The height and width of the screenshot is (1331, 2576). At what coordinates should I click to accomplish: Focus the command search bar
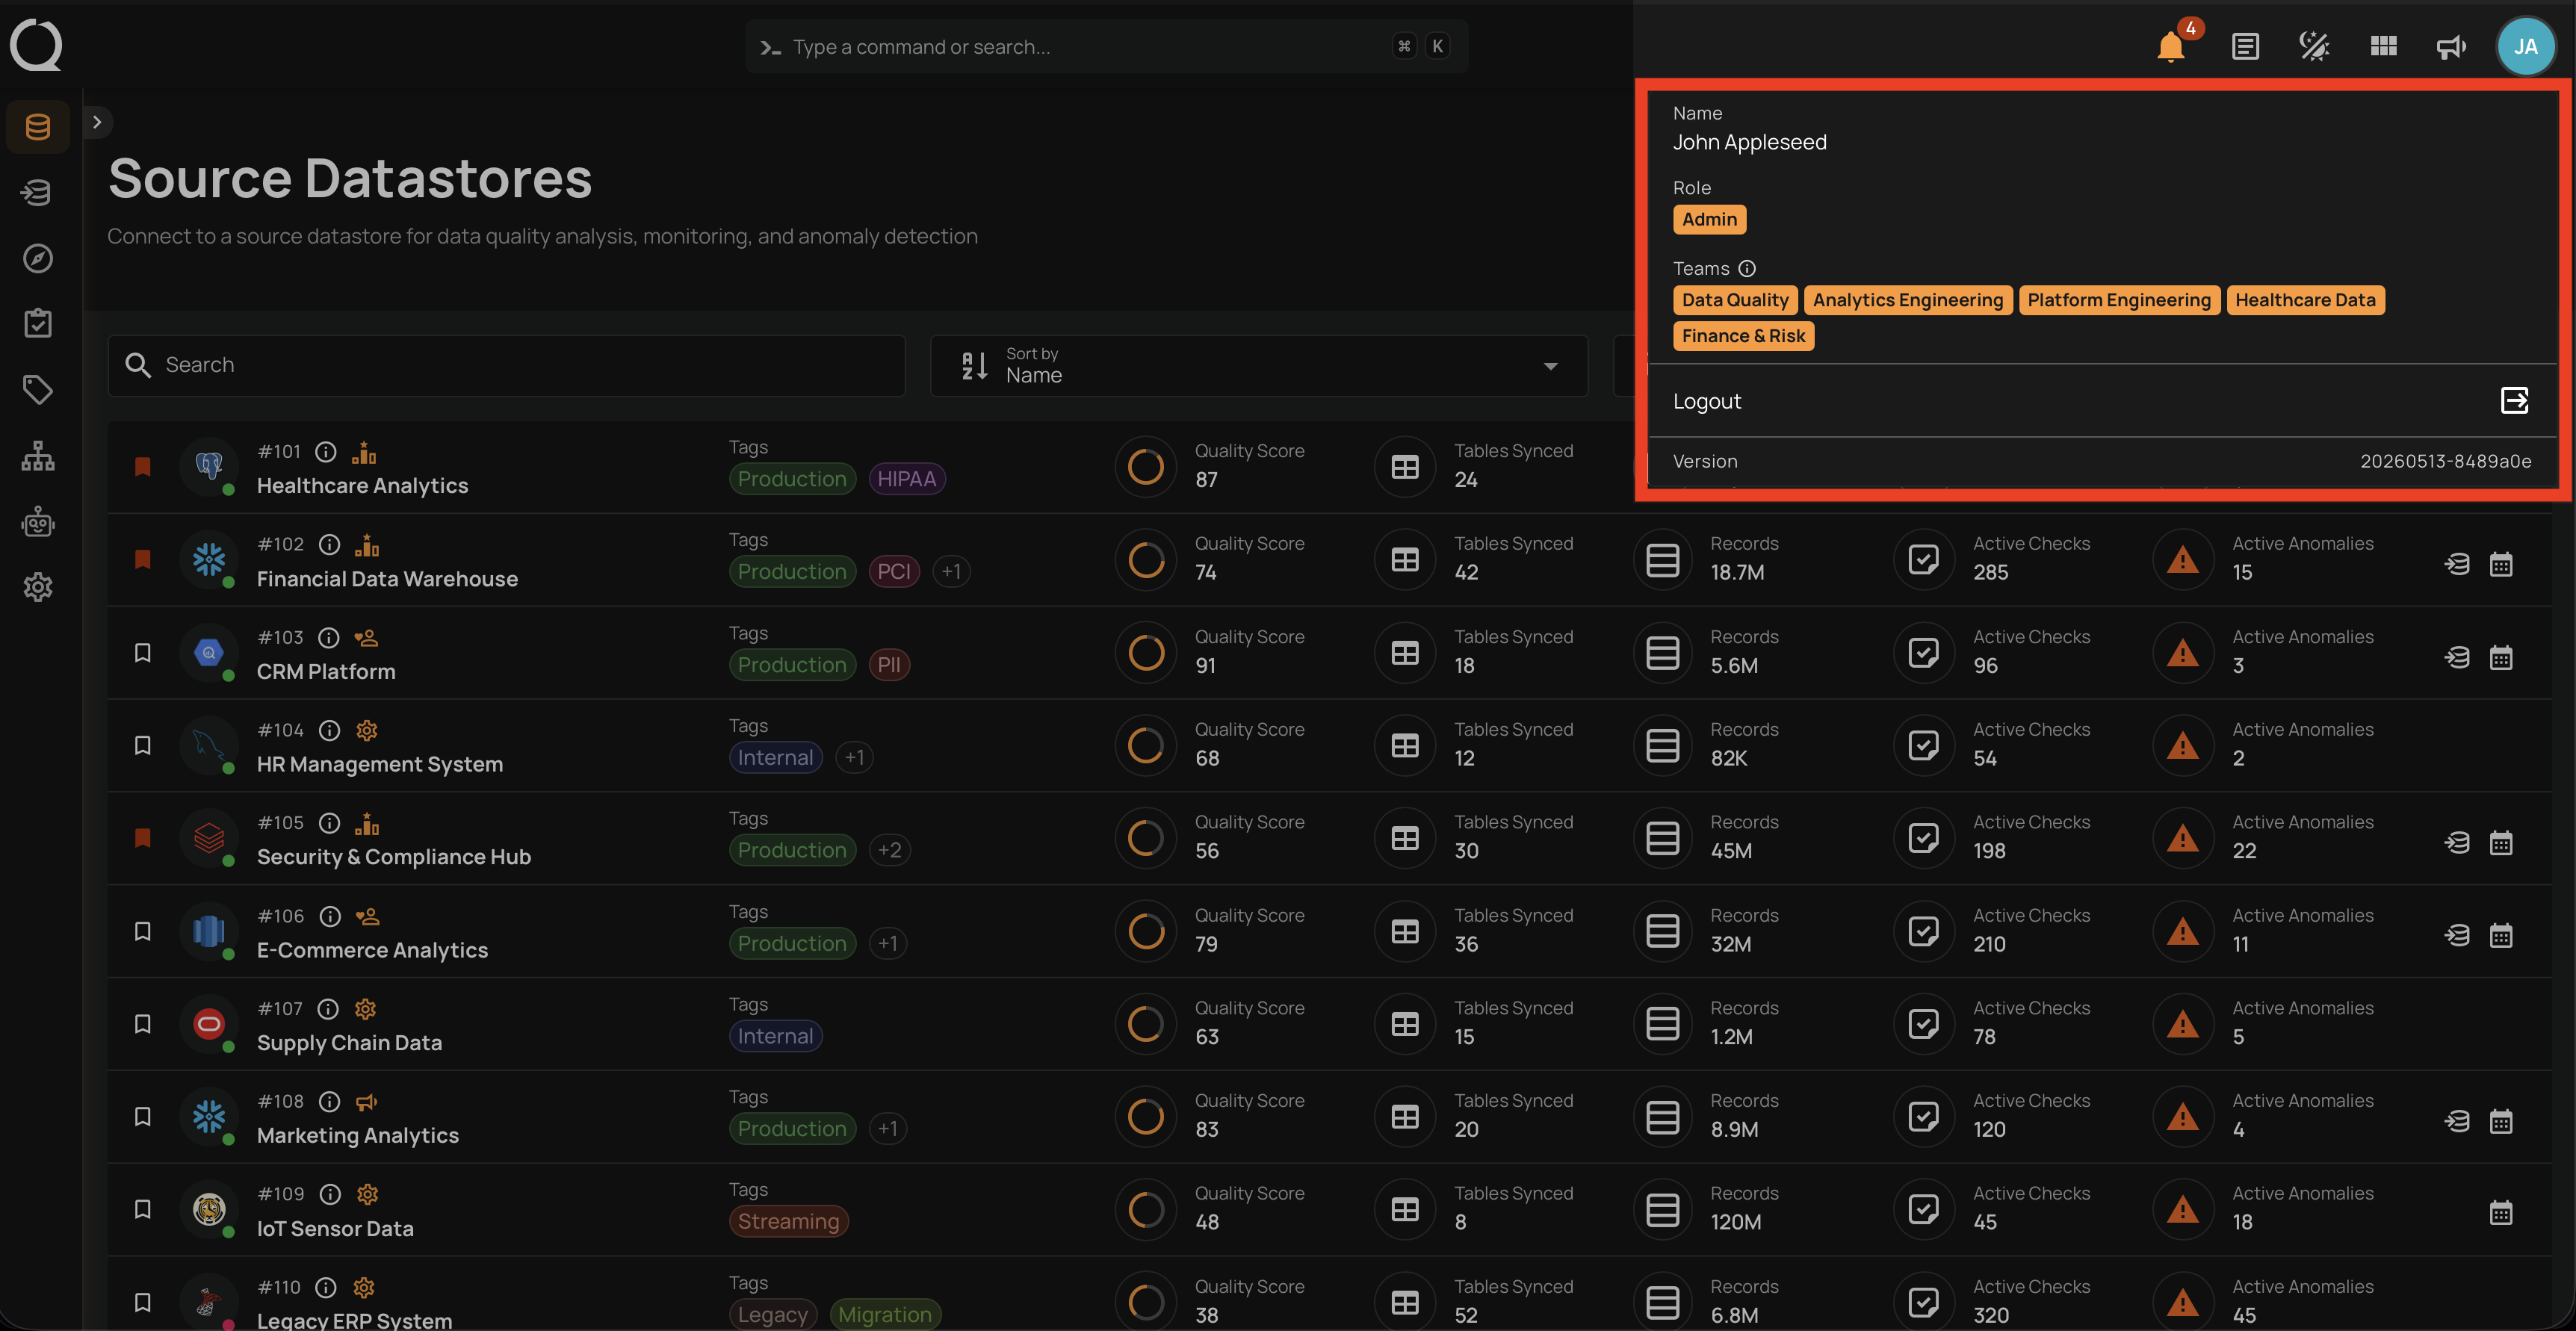point(1106,46)
